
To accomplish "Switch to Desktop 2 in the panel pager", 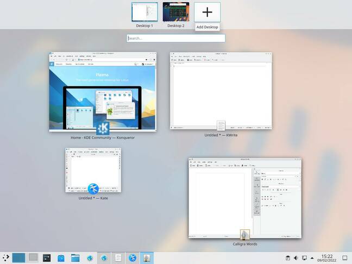I will [33, 257].
